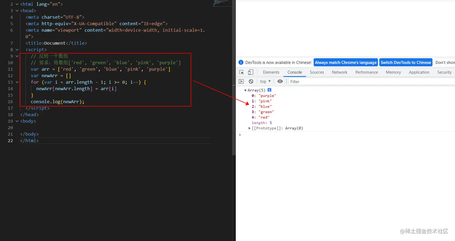Select the Console tab
Image resolution: width=455 pixels, height=241 pixels.
(295, 72)
